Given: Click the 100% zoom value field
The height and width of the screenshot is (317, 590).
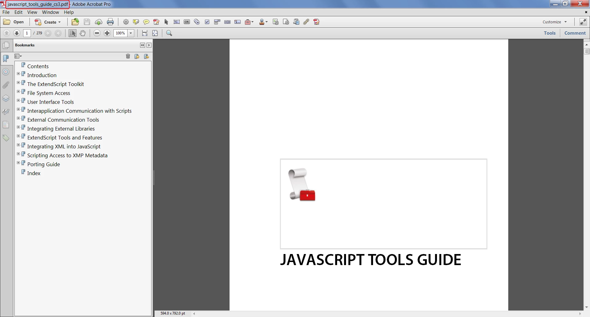Looking at the screenshot, I should [120, 33].
